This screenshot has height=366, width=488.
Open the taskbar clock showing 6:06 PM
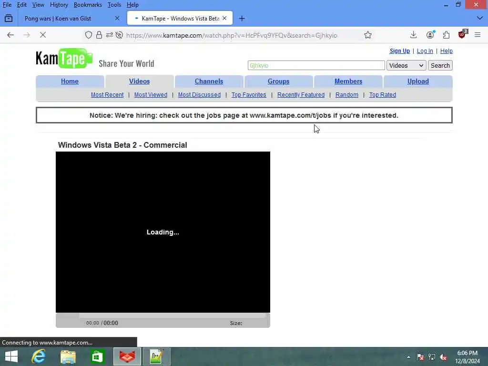click(x=468, y=357)
